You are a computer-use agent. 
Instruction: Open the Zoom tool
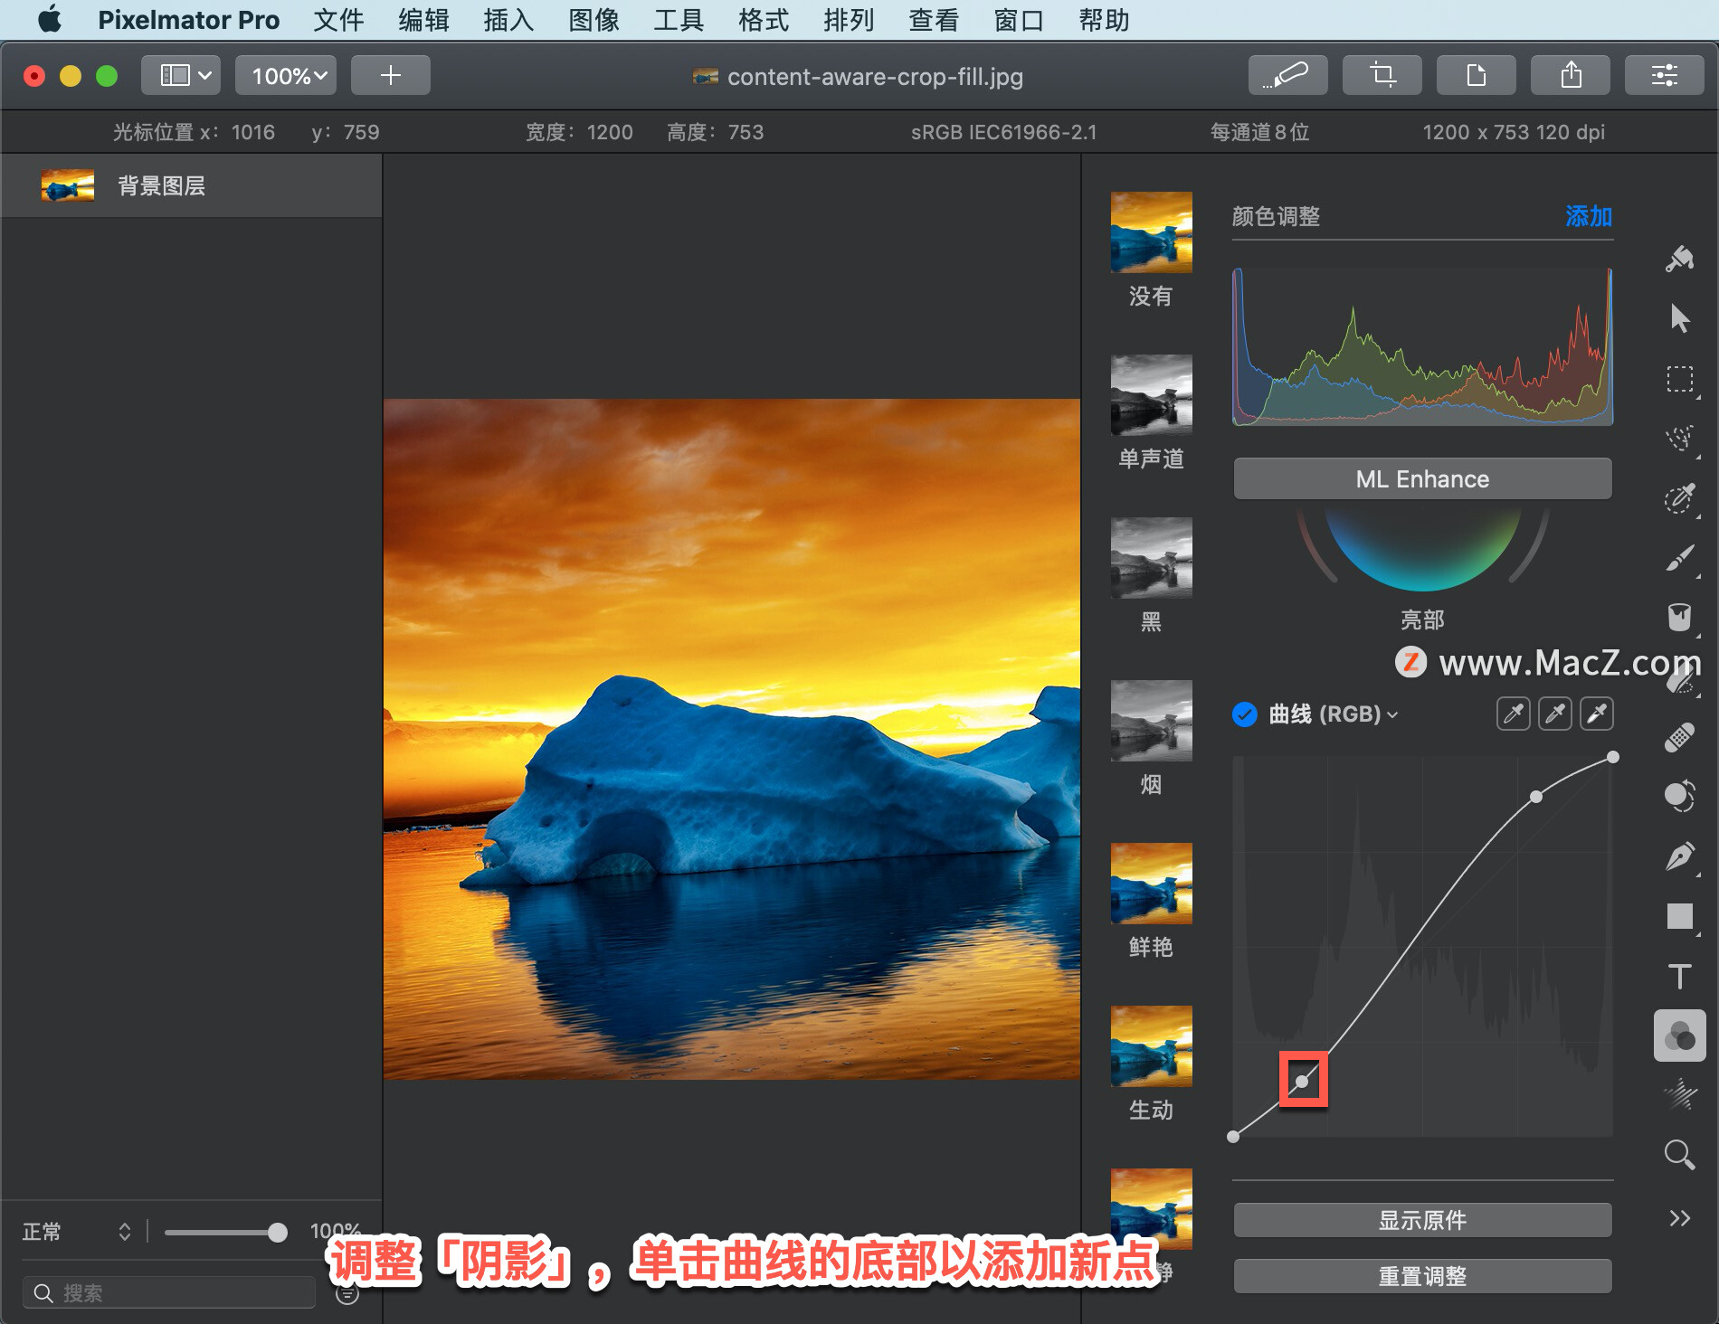(1680, 1155)
